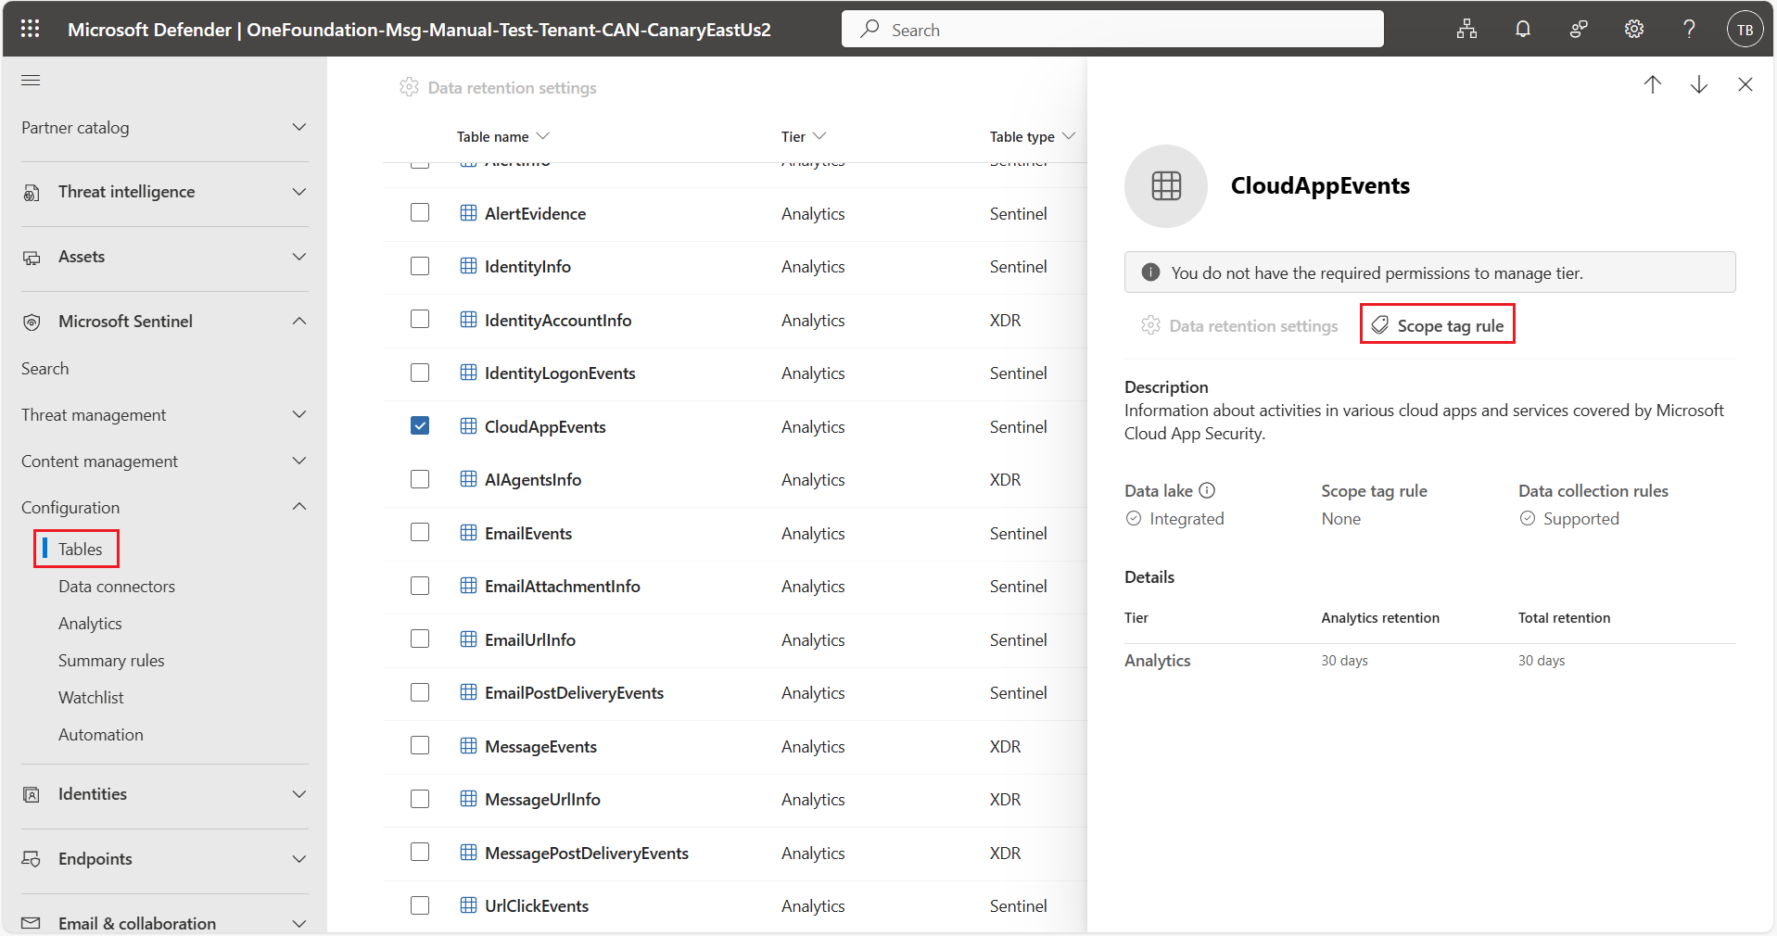Viewport: 1777px width, 936px height.
Task: Open the notifications bell icon
Action: point(1522,29)
